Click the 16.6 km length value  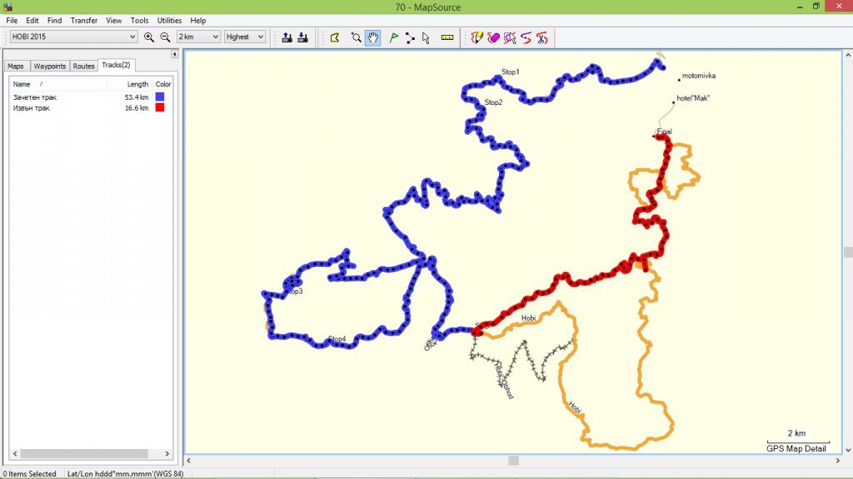click(137, 108)
